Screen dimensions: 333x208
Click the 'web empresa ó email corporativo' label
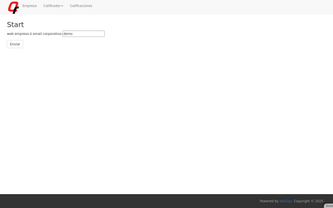[x=34, y=34]
